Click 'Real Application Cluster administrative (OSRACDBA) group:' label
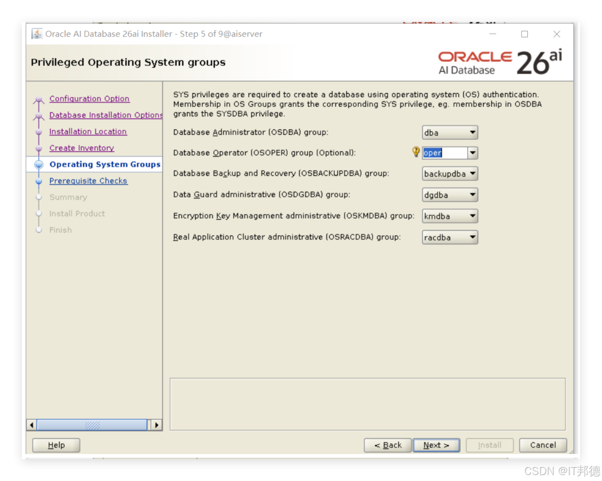602x481 pixels. pos(287,237)
